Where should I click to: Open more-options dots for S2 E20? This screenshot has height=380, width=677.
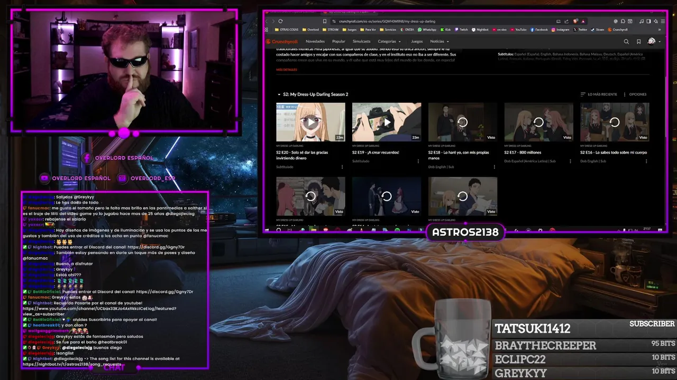coord(342,167)
